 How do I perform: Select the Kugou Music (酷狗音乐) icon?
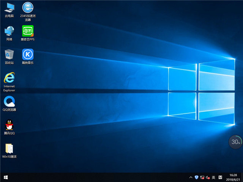pyautogui.click(x=28, y=56)
